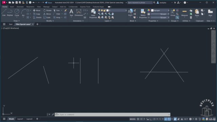
Task: Toggle ortho mode
Action: pos(151,119)
